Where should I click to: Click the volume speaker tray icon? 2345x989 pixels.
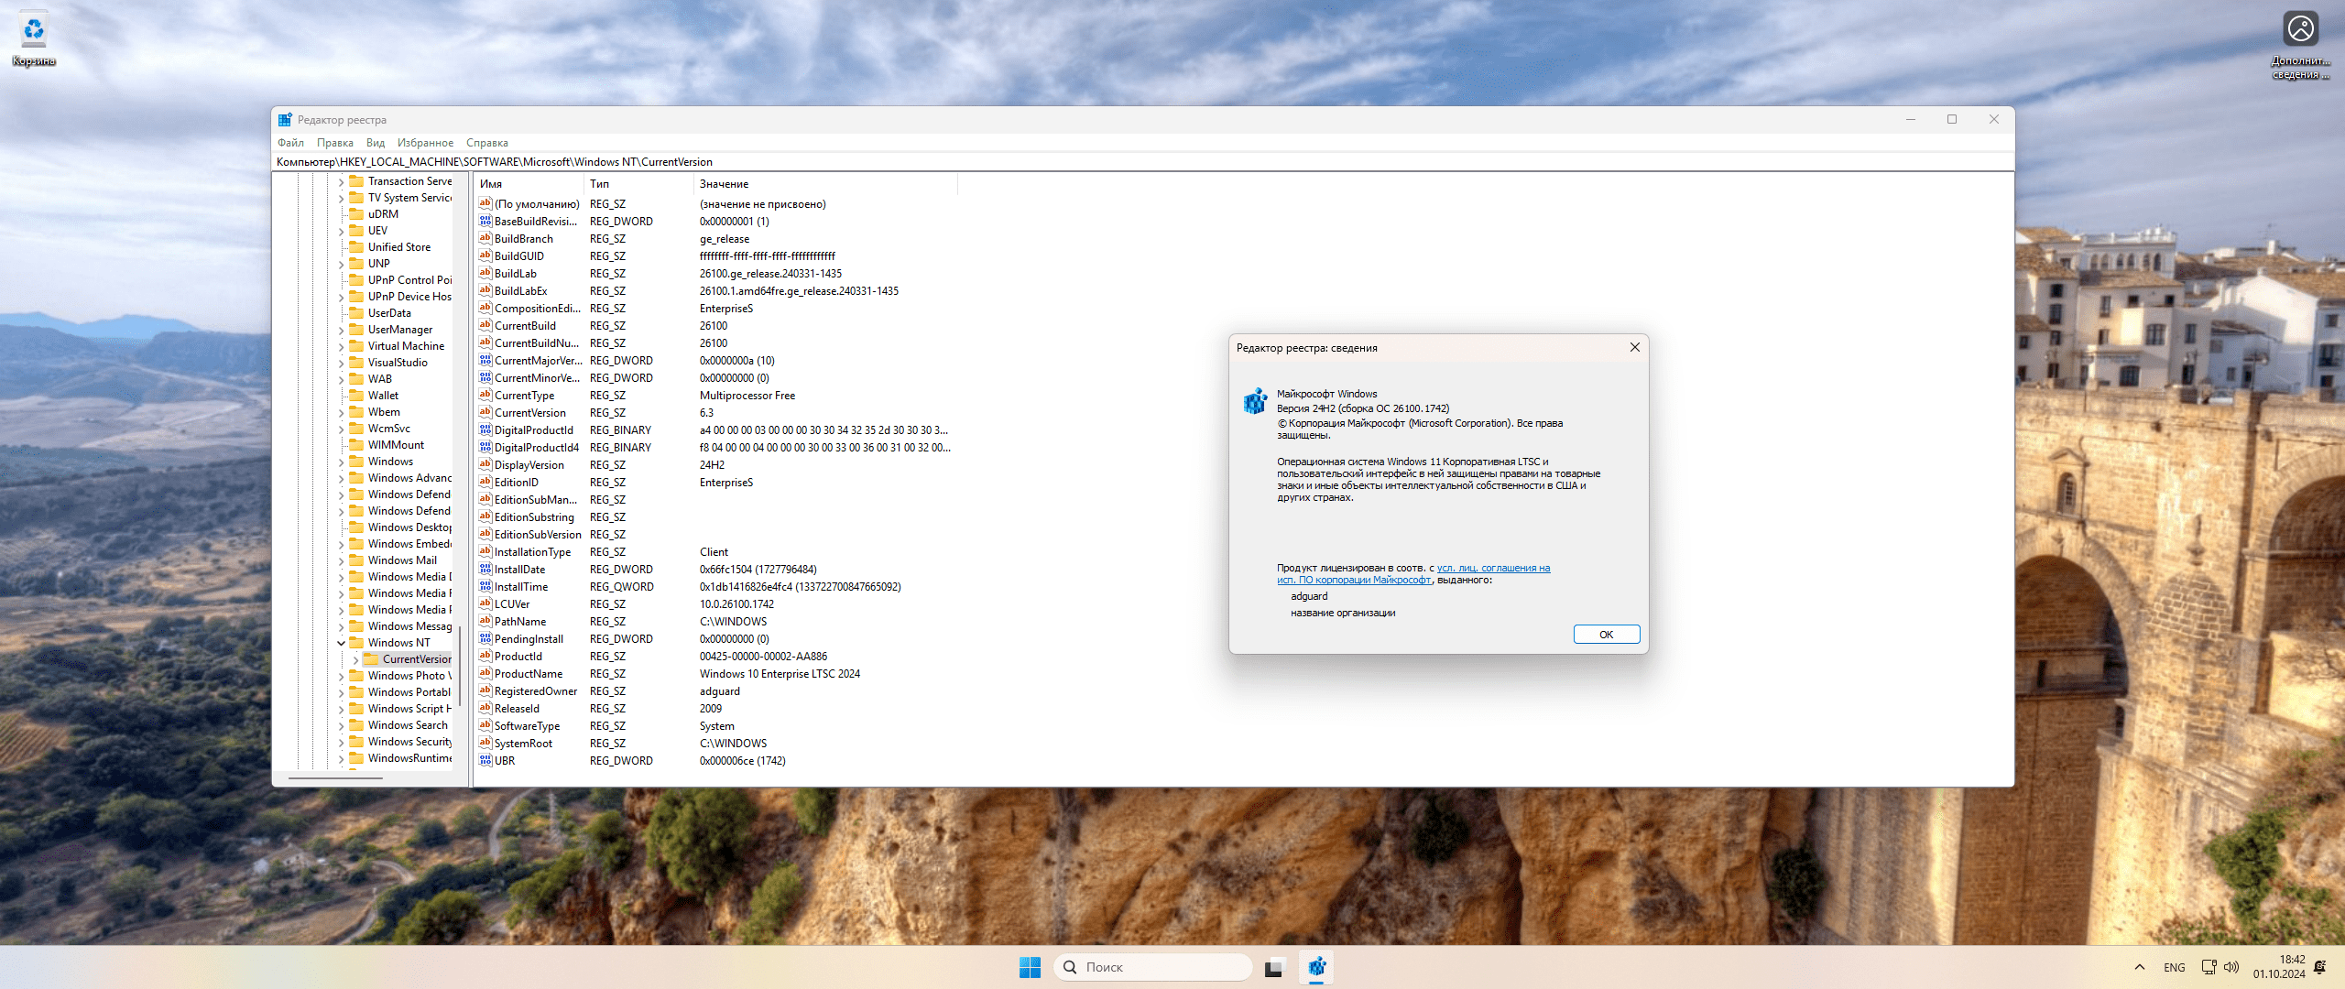click(x=2231, y=967)
